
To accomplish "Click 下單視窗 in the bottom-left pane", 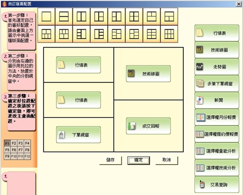I will coord(78,135).
